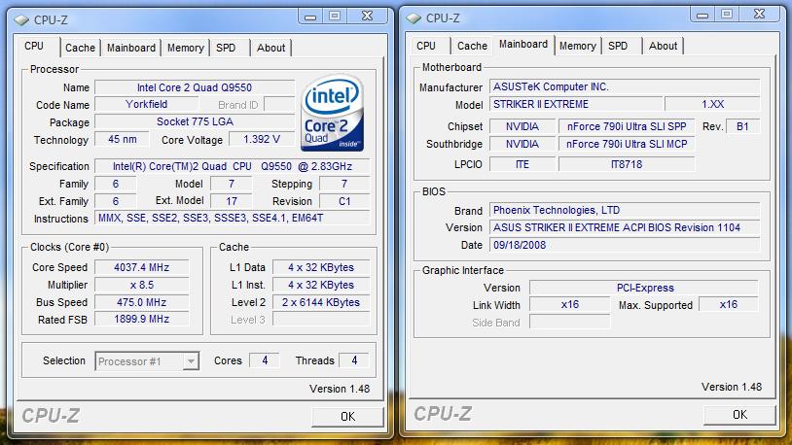Switch to CPU tab in right window
This screenshot has height=445, width=792.
point(426,46)
